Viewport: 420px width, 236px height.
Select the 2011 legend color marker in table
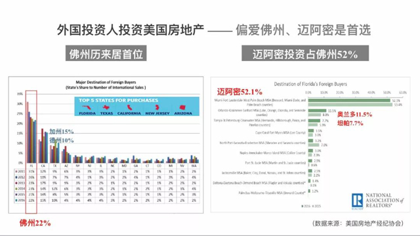(16, 172)
